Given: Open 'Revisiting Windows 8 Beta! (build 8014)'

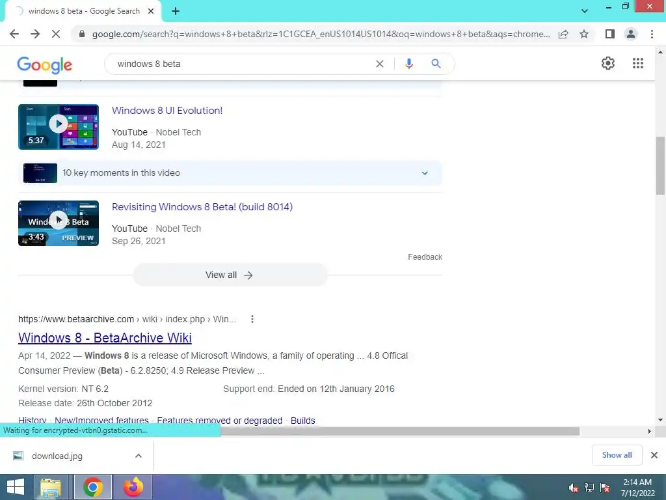Looking at the screenshot, I should 202,207.
